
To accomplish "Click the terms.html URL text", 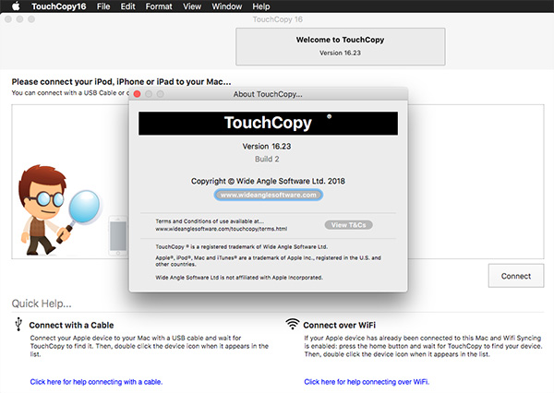I will tap(222, 229).
